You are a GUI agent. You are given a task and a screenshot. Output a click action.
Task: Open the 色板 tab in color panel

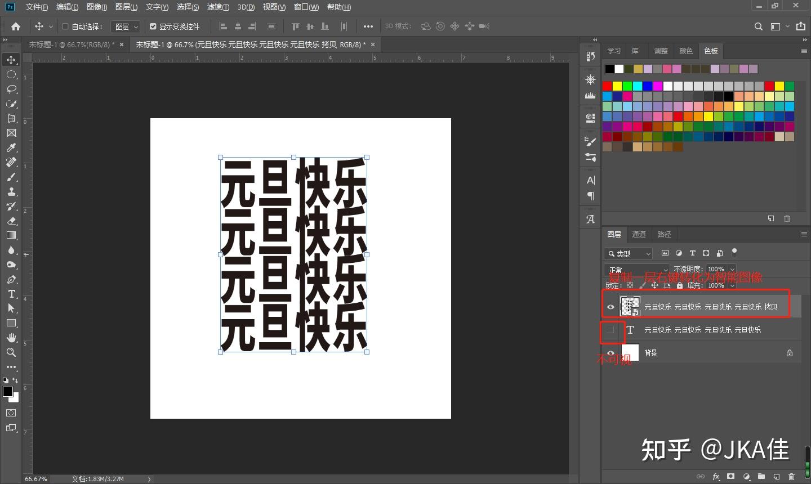711,51
